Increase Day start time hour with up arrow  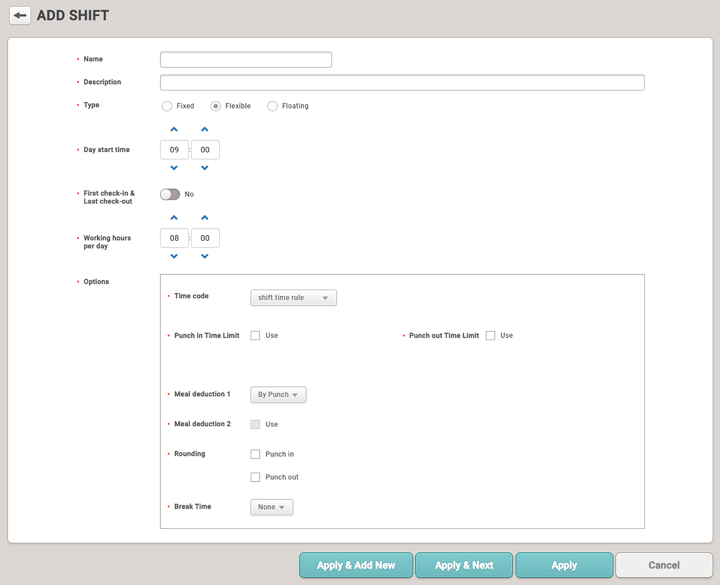click(x=174, y=130)
